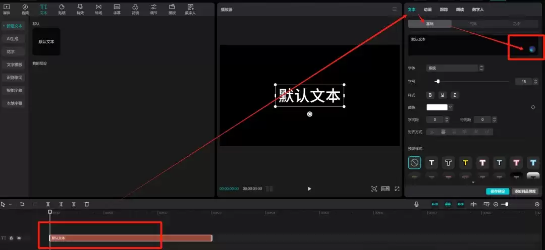Expand more preset styles arrow
The height and width of the screenshot is (250, 545).
click(473, 182)
